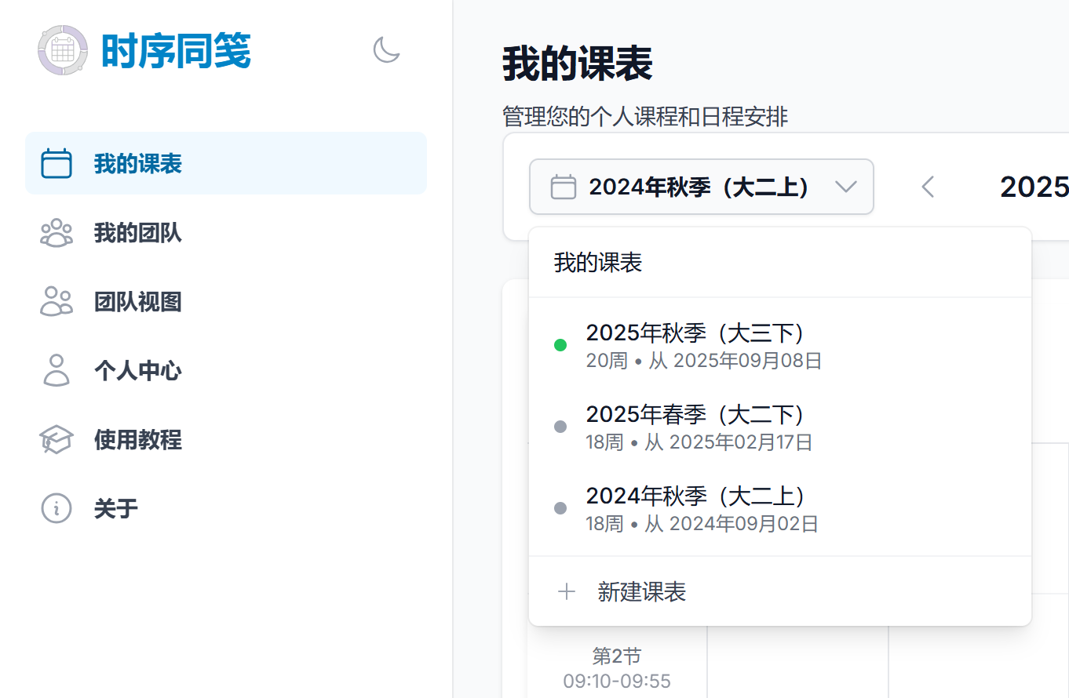Open the 使用教程 link
1069x698 pixels.
(138, 439)
